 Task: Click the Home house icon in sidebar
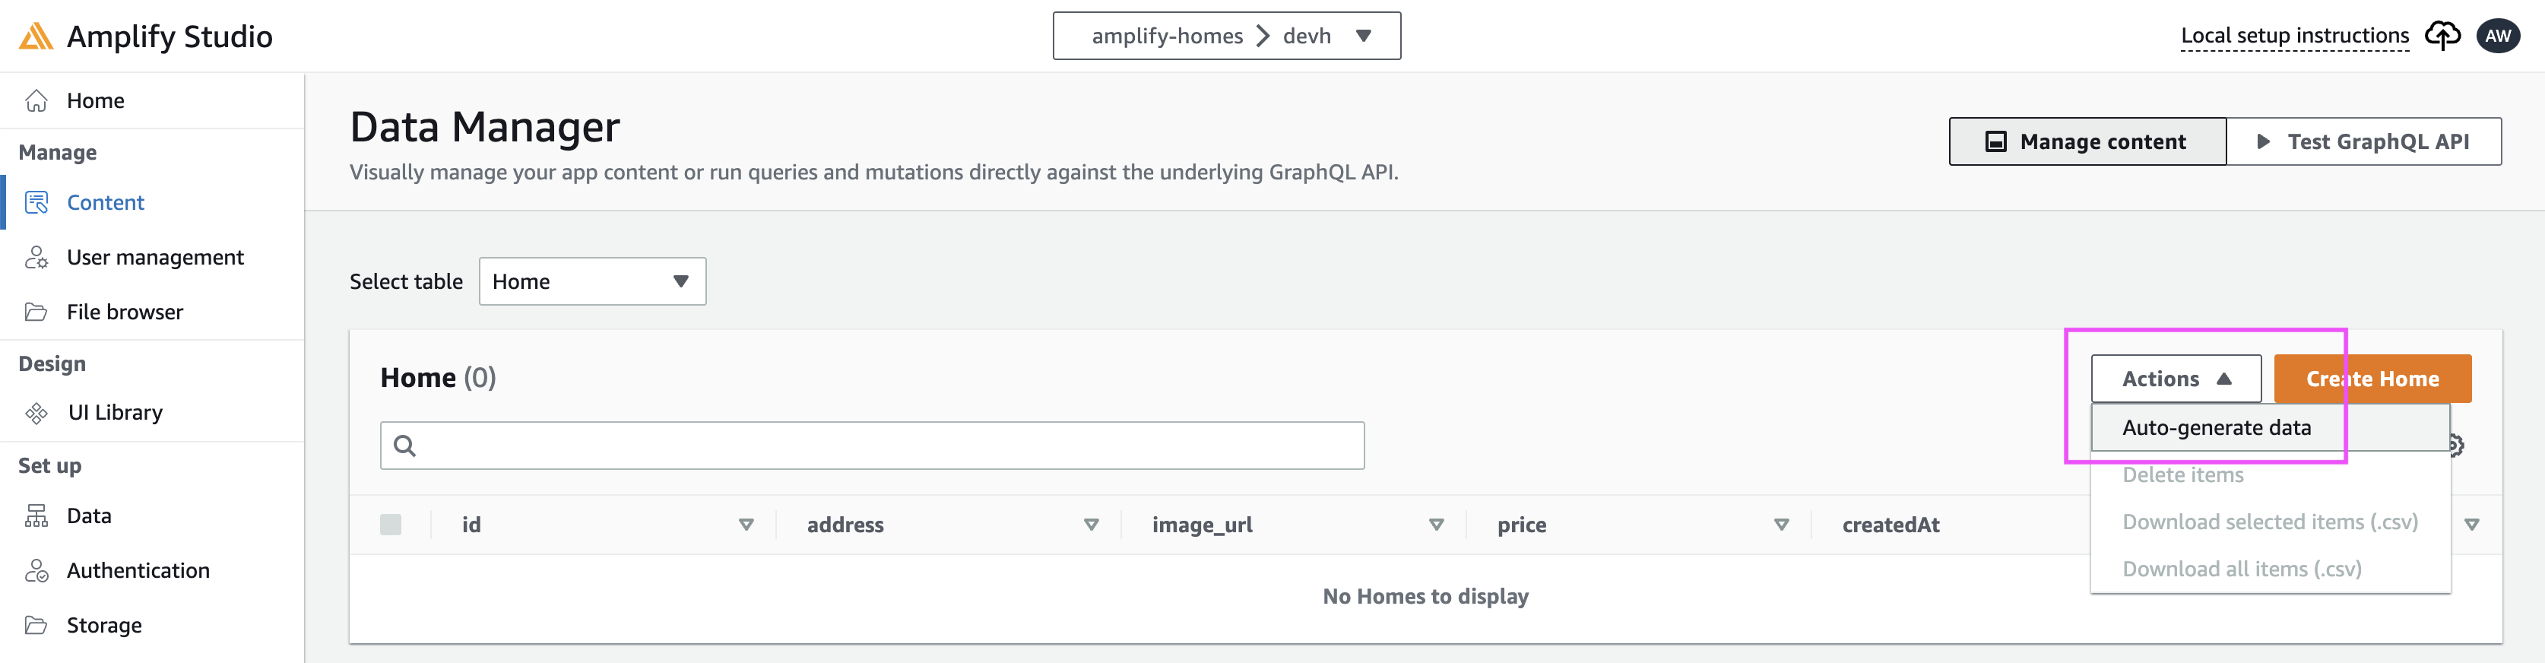pyautogui.click(x=36, y=101)
